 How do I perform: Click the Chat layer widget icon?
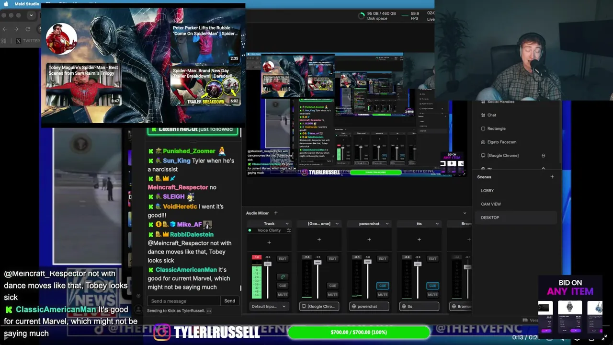(x=483, y=115)
